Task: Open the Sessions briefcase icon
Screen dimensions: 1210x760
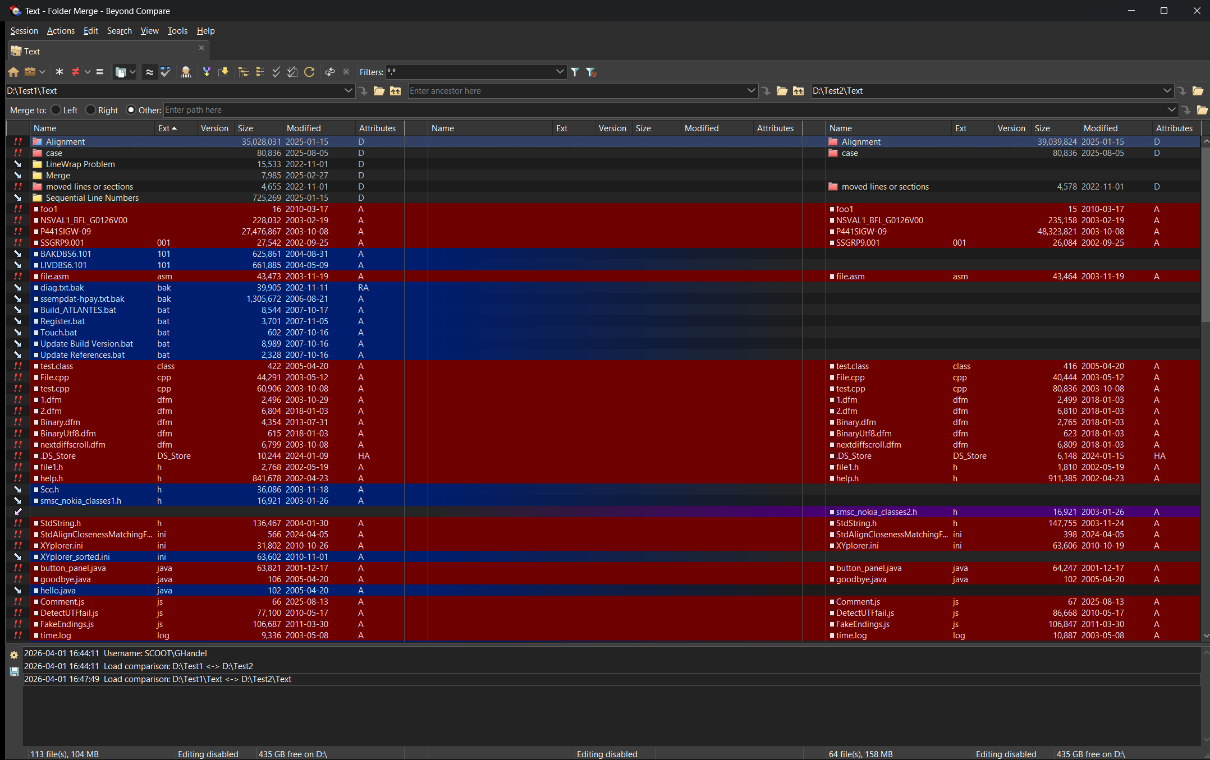Action: [30, 72]
